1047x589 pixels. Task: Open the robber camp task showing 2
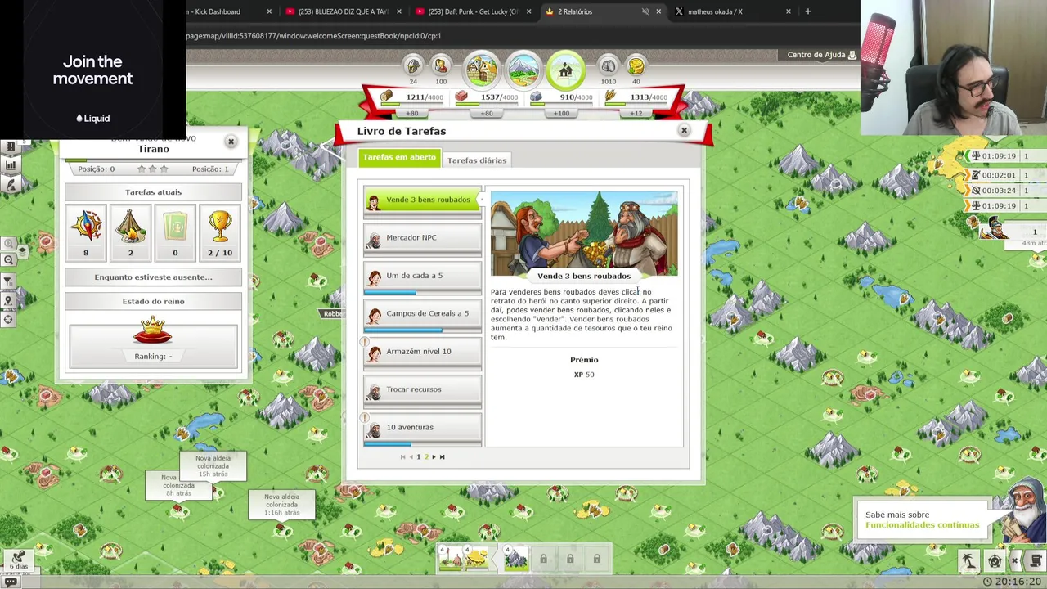[130, 232]
